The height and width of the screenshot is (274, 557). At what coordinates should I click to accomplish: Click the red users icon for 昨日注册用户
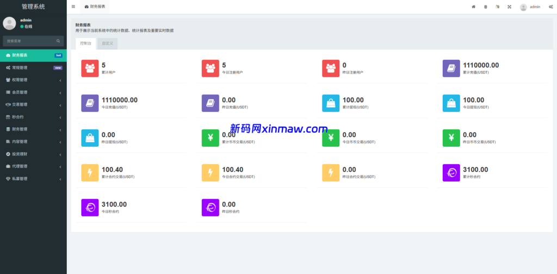pyautogui.click(x=331, y=68)
